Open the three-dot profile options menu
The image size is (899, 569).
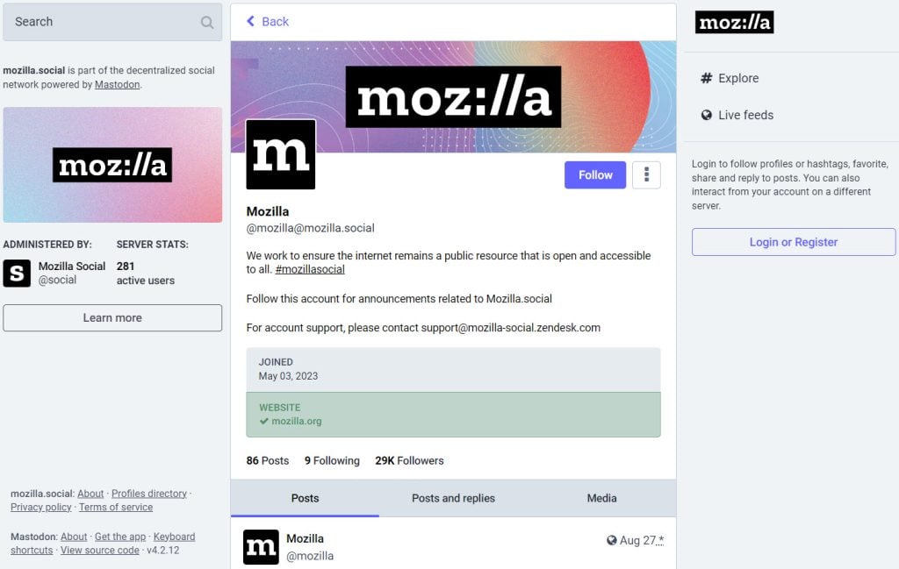pos(647,174)
